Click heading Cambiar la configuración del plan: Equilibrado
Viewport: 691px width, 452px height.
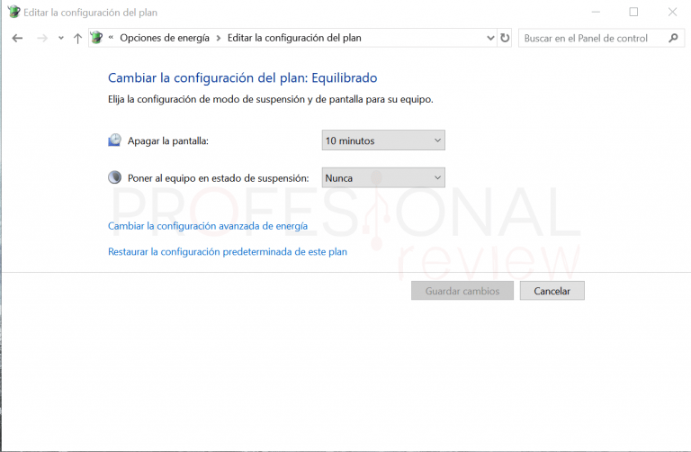[242, 78]
